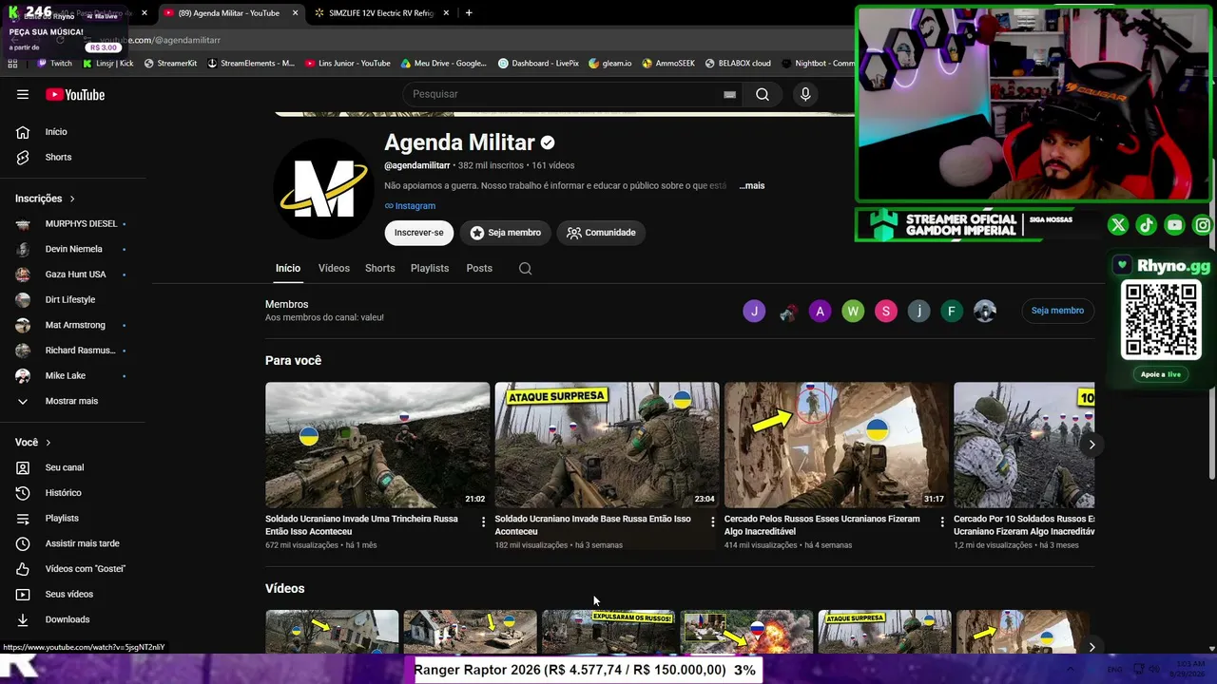Show next videos in Vídeos row
The height and width of the screenshot is (684, 1217).
pyautogui.click(x=1091, y=647)
